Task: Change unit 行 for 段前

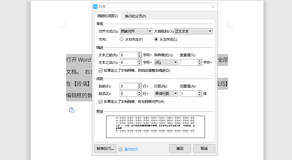Action: (x=146, y=86)
